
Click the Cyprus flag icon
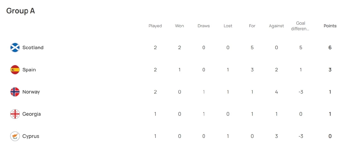point(15,136)
